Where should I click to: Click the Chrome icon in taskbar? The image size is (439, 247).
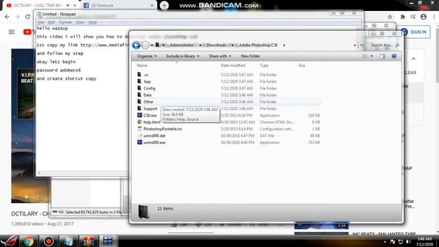click(29, 241)
